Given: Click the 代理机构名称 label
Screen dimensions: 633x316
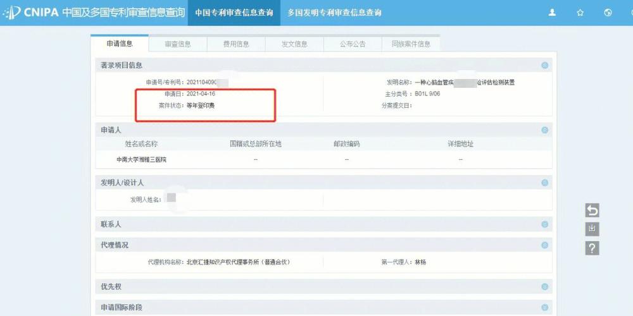Looking at the screenshot, I should 166,262.
